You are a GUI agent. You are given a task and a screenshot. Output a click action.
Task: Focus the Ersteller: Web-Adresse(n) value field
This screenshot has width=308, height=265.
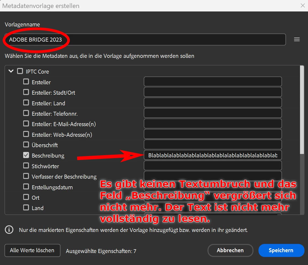[213, 134]
